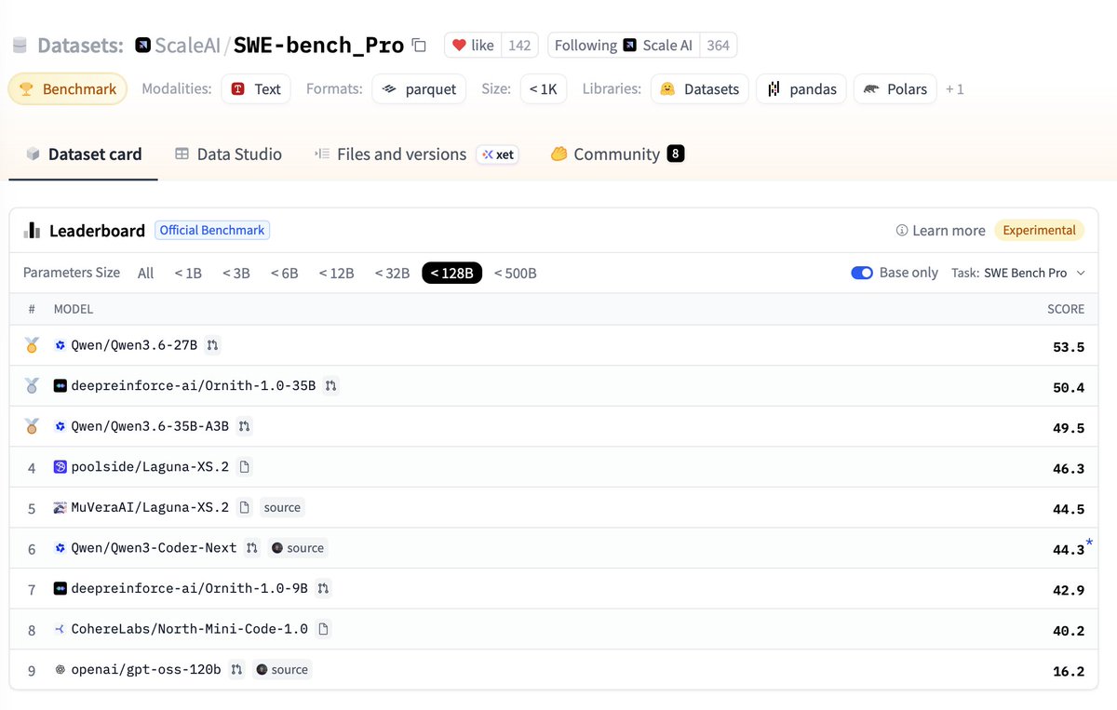Click the heart like icon
Image resolution: width=1117 pixels, height=710 pixels.
pos(459,46)
